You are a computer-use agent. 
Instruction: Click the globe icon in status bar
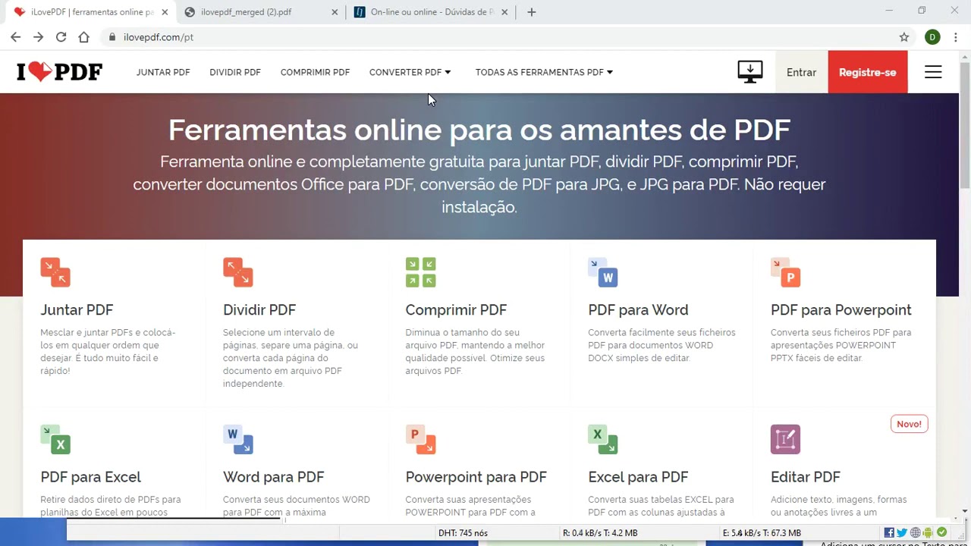tap(916, 532)
